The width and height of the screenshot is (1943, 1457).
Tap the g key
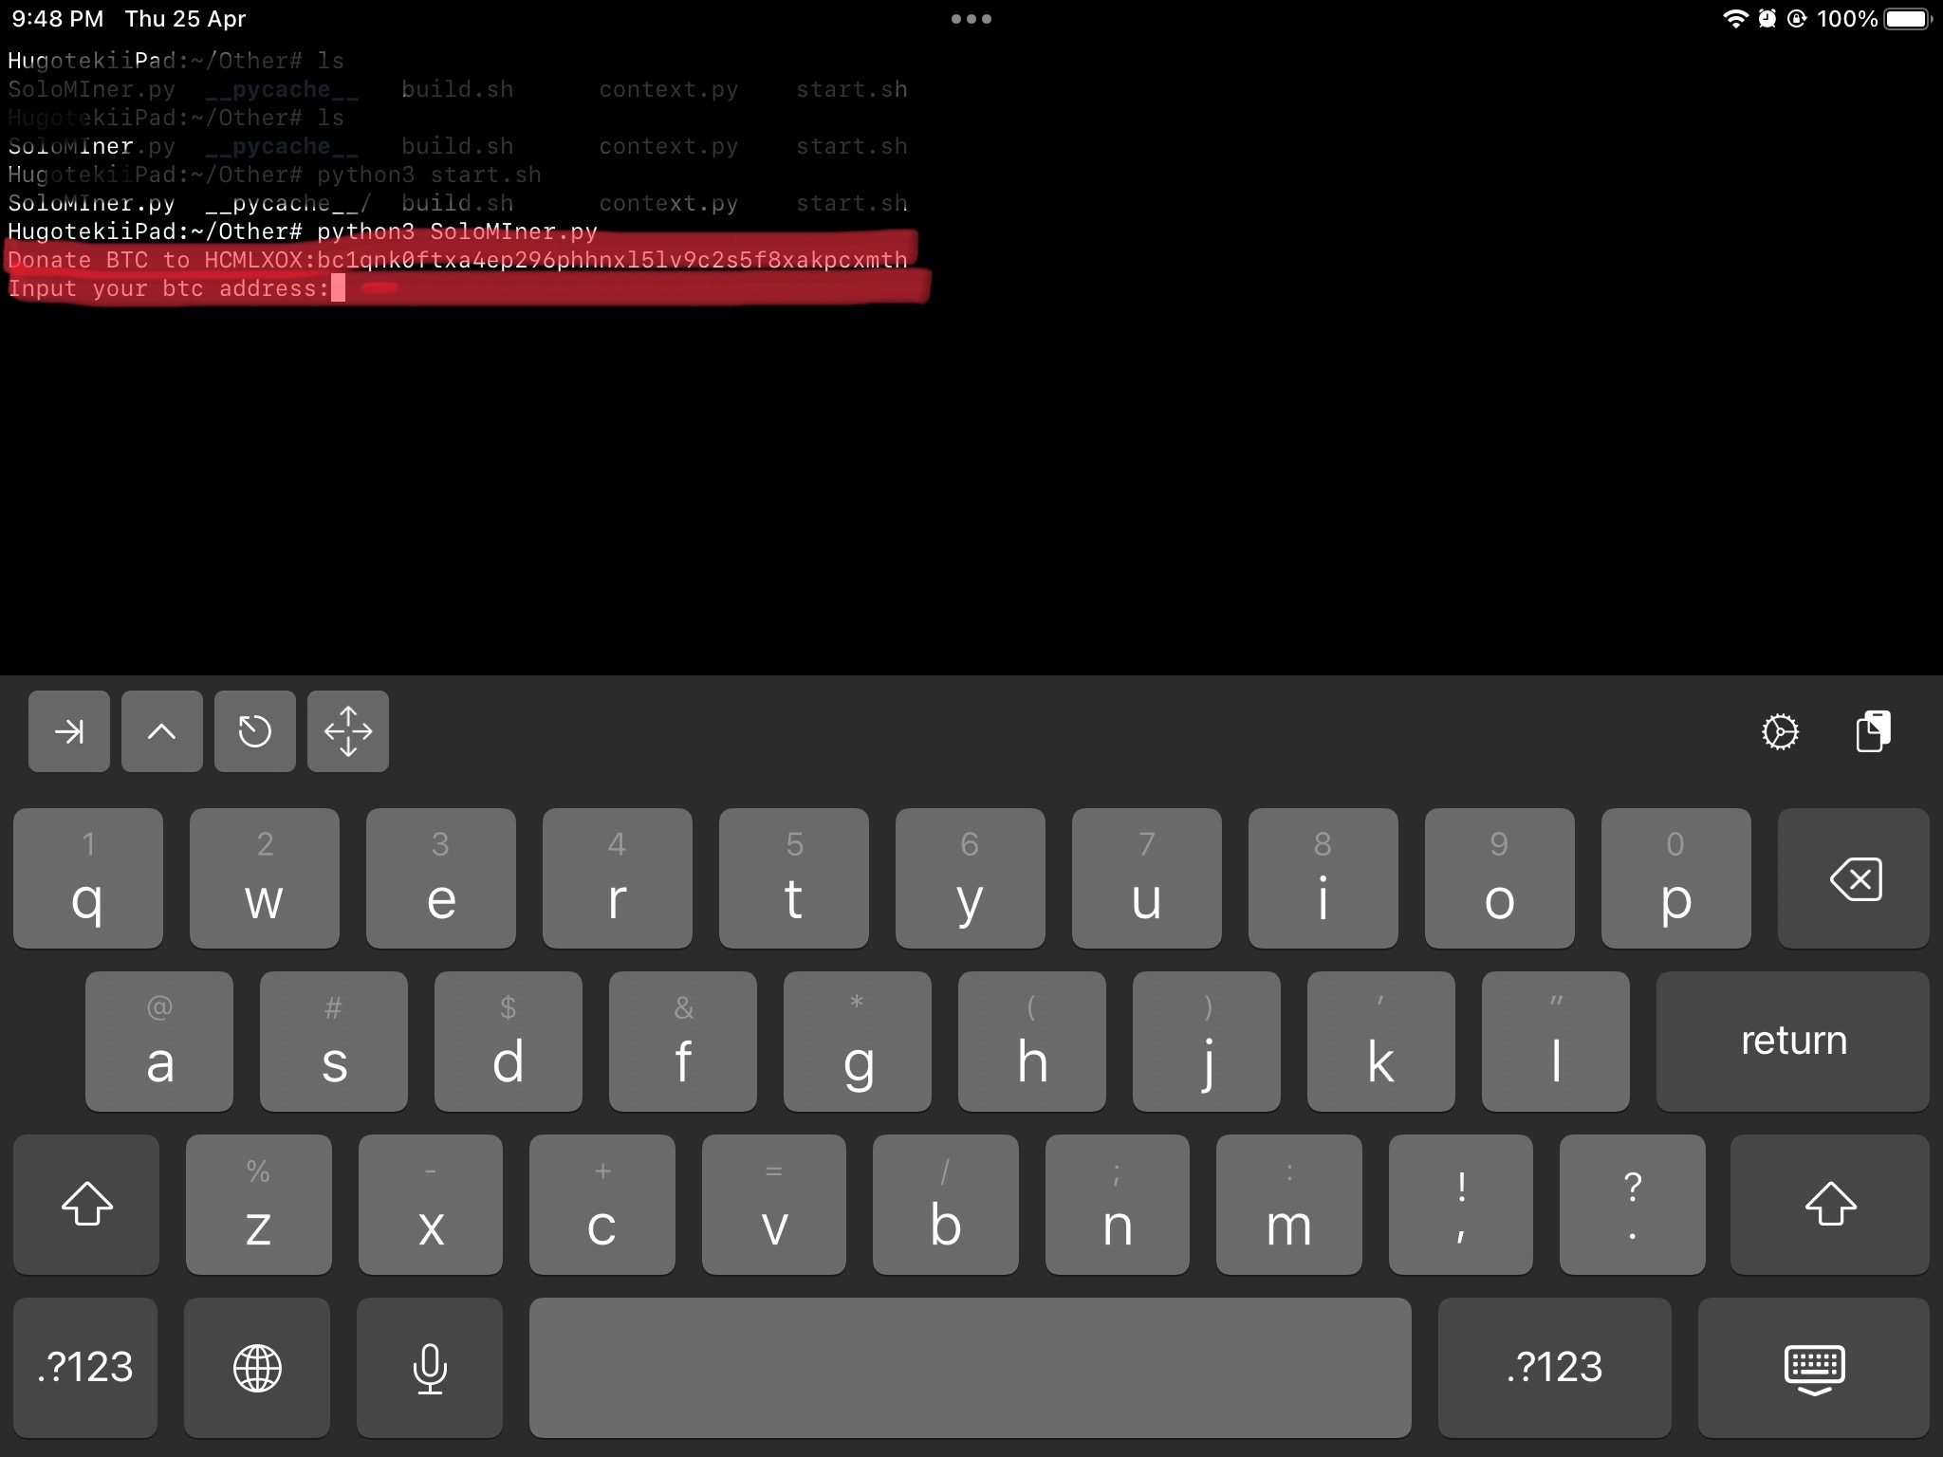click(858, 1042)
